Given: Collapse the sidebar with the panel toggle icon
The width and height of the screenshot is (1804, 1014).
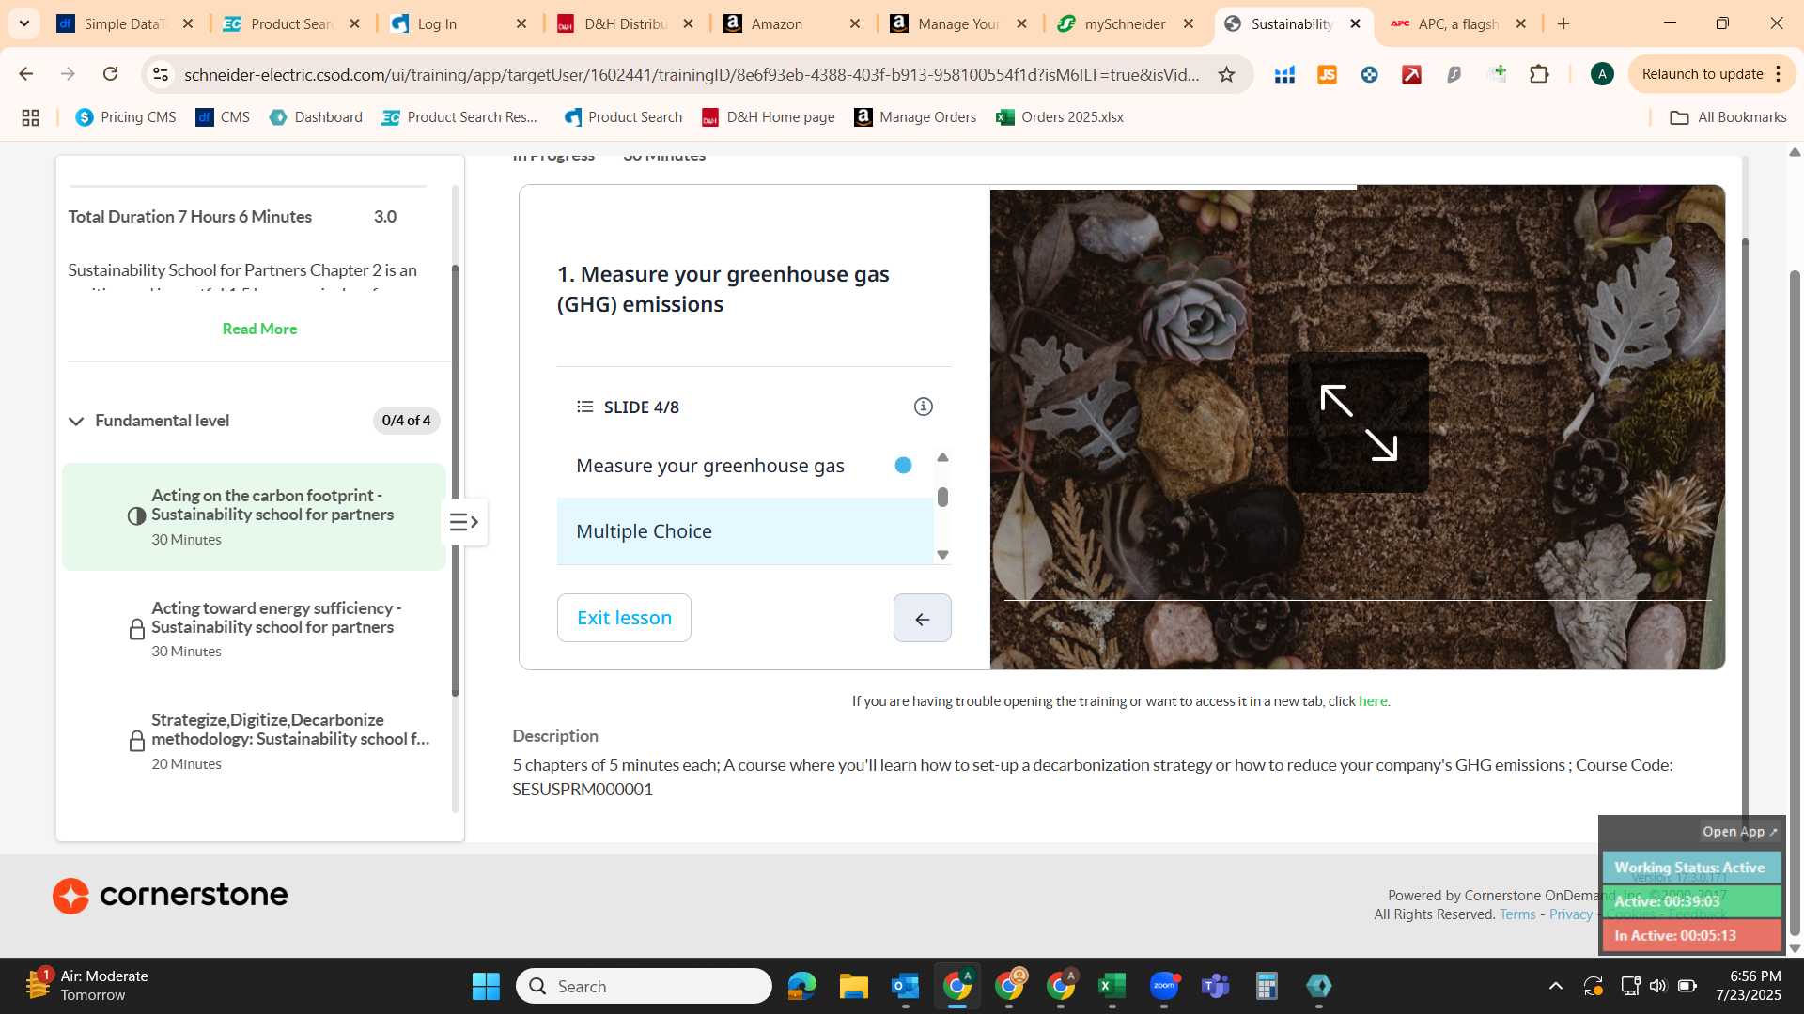Looking at the screenshot, I should (x=464, y=522).
